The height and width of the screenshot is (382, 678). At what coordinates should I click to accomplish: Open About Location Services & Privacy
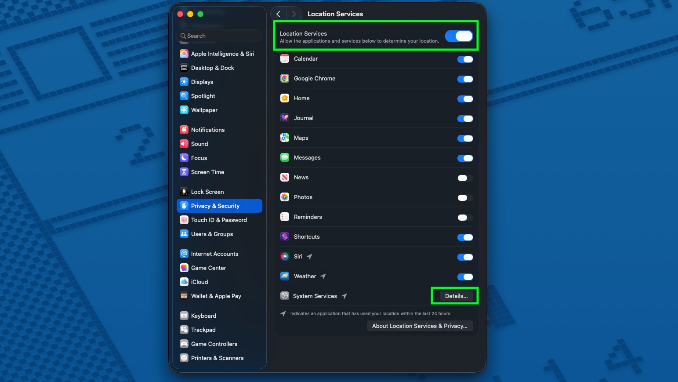(420, 326)
